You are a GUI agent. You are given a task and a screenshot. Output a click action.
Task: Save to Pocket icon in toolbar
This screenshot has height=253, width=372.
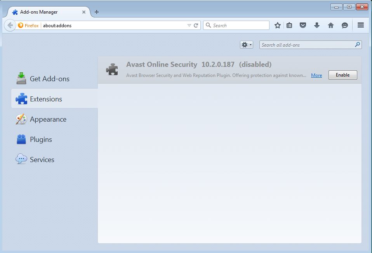pyautogui.click(x=303, y=25)
